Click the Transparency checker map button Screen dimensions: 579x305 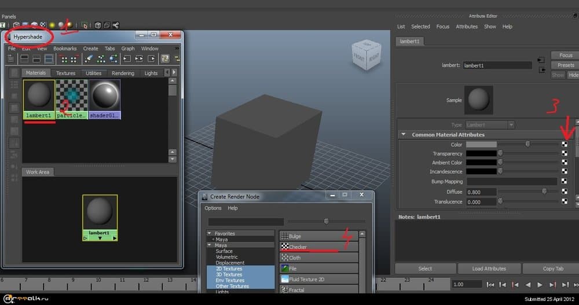(x=565, y=154)
